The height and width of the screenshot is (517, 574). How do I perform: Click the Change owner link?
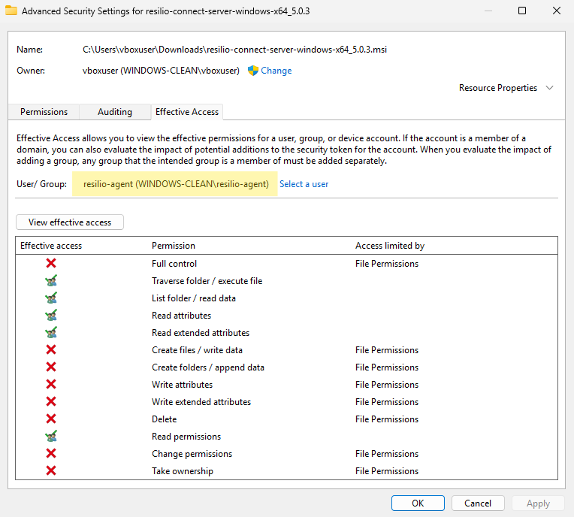click(276, 71)
